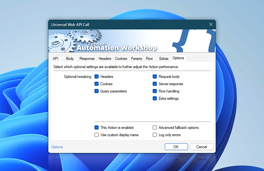Toggle the Server response checkbox
264x171 pixels.
155,84
